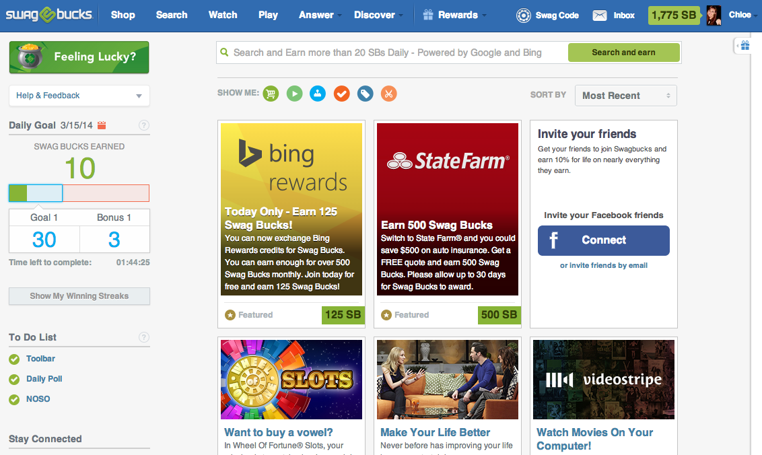Image resolution: width=762 pixels, height=455 pixels.
Task: Click the Want to buy a vowel? title
Action: click(x=279, y=433)
